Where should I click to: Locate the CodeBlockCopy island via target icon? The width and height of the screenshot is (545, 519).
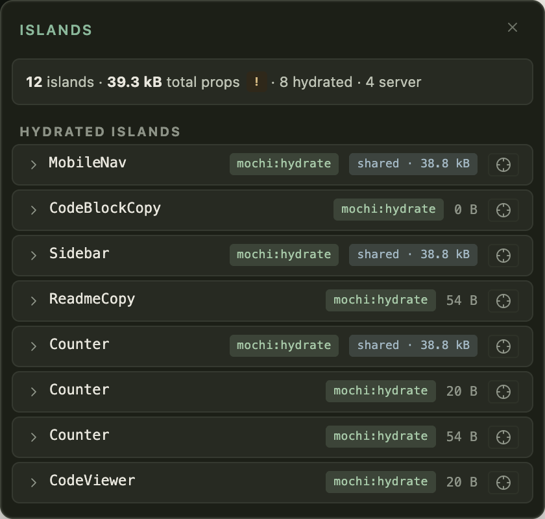(503, 210)
